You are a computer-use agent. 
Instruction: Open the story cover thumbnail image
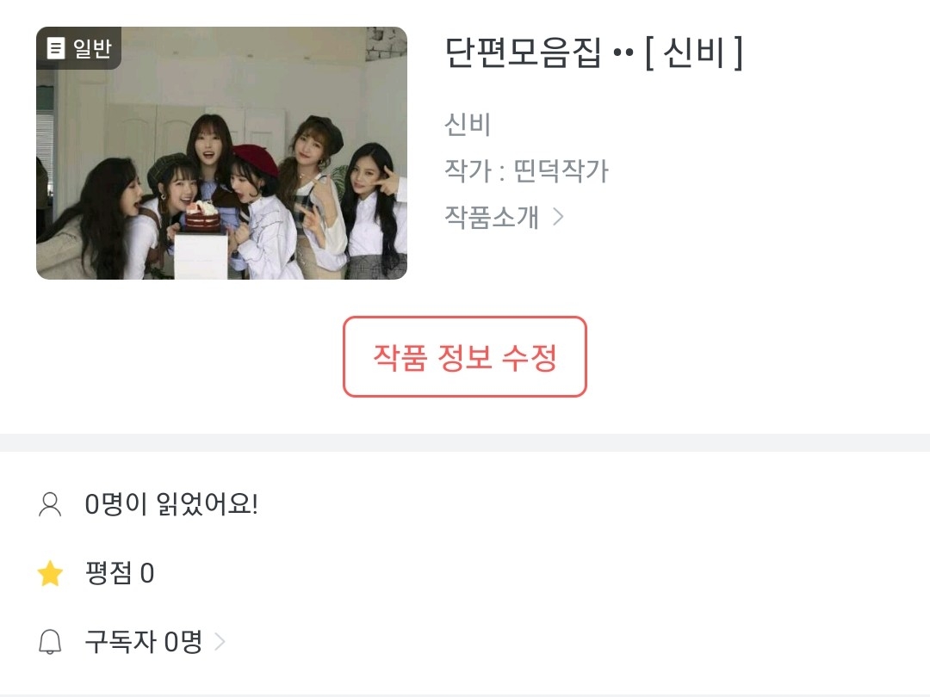point(221,153)
